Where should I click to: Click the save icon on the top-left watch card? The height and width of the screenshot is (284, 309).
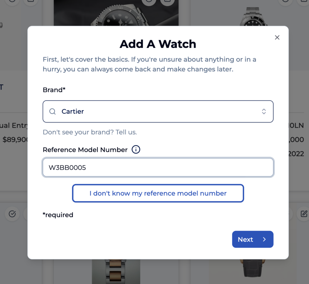click(x=31, y=2)
